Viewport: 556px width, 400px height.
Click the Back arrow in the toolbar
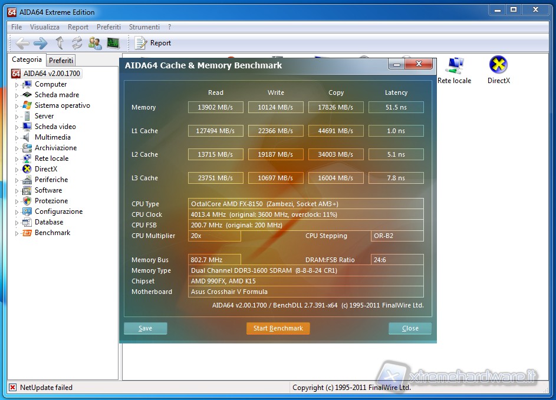(22, 43)
